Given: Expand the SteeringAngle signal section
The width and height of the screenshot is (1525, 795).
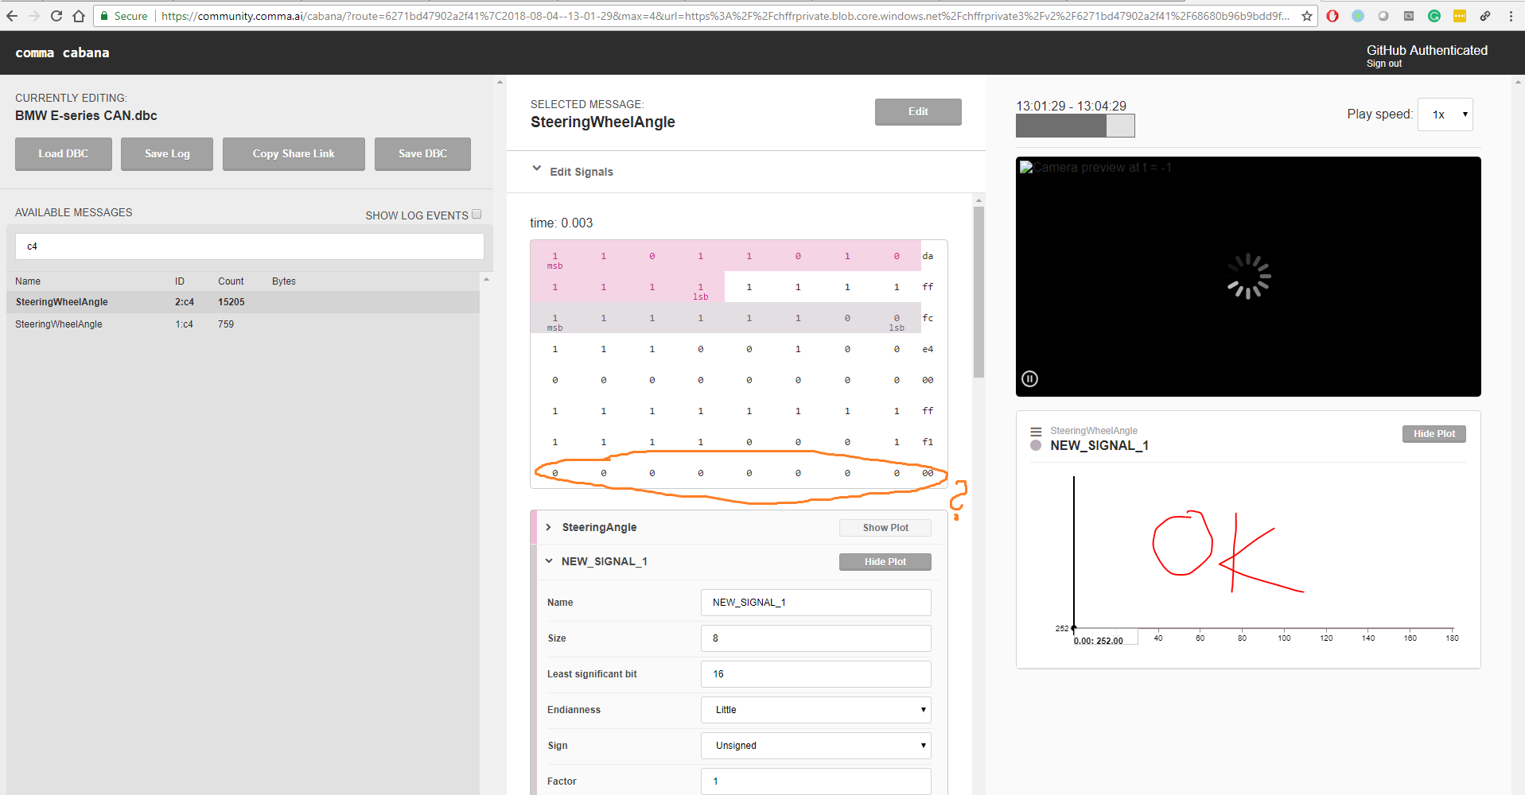Looking at the screenshot, I should (547, 526).
